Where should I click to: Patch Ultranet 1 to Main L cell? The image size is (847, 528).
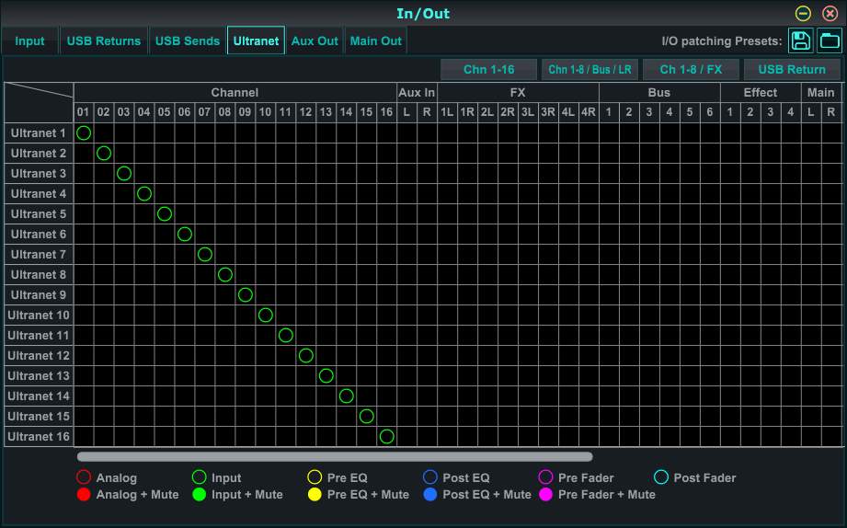[811, 133]
